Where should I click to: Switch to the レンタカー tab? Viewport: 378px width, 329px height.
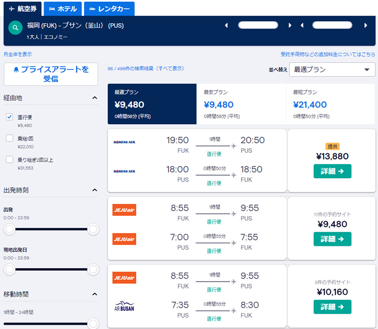pyautogui.click(x=109, y=9)
